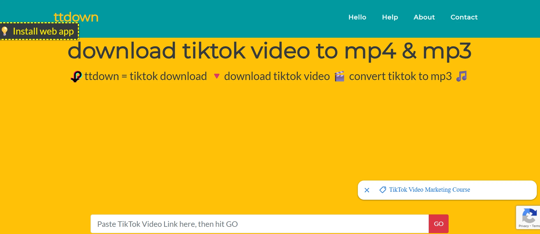The width and height of the screenshot is (540, 234).
Task: Open the Hello menu item
Action: click(x=357, y=17)
